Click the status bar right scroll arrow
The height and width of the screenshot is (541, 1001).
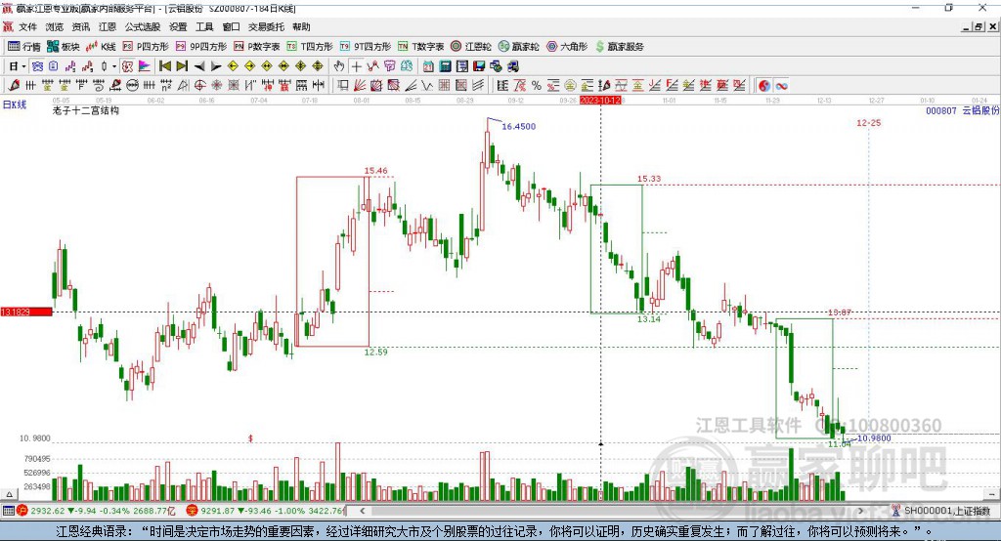(860, 511)
